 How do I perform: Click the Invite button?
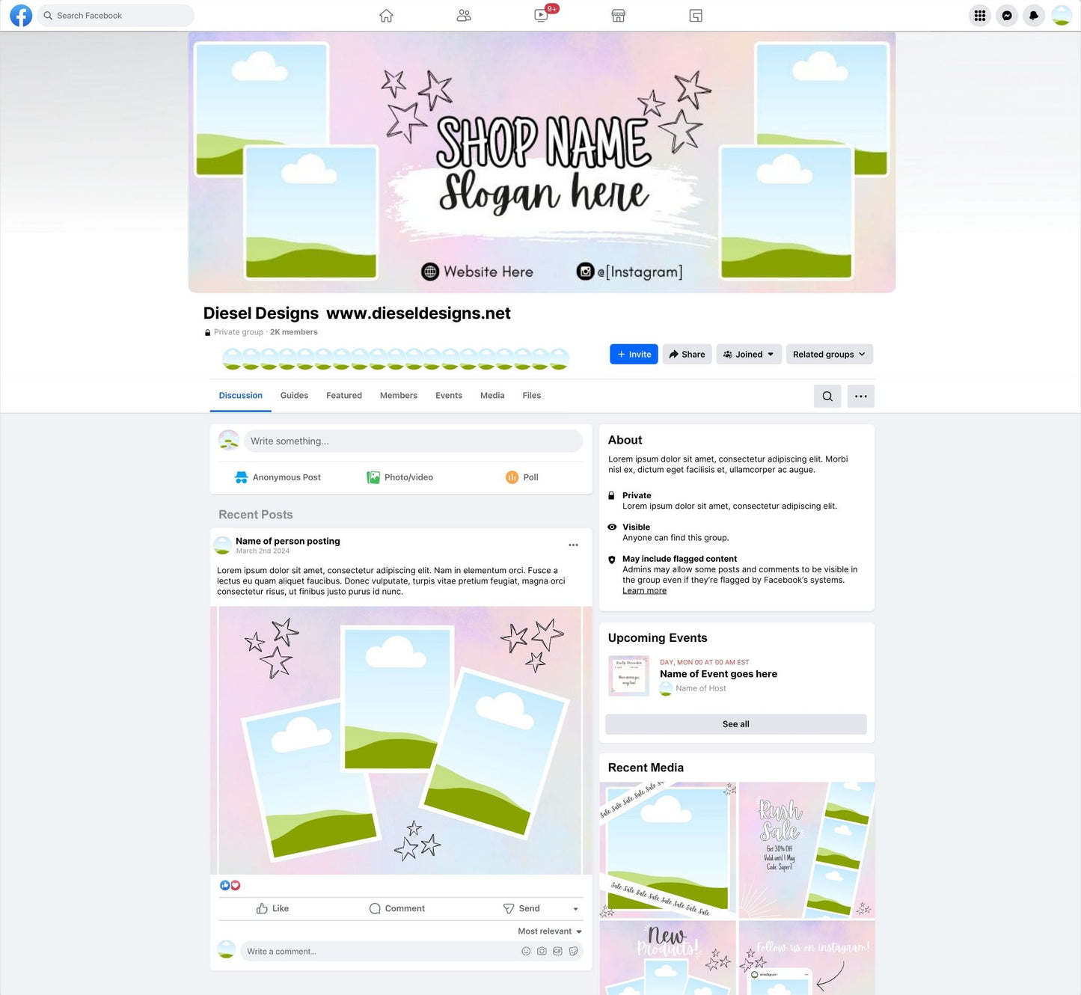[x=633, y=354]
